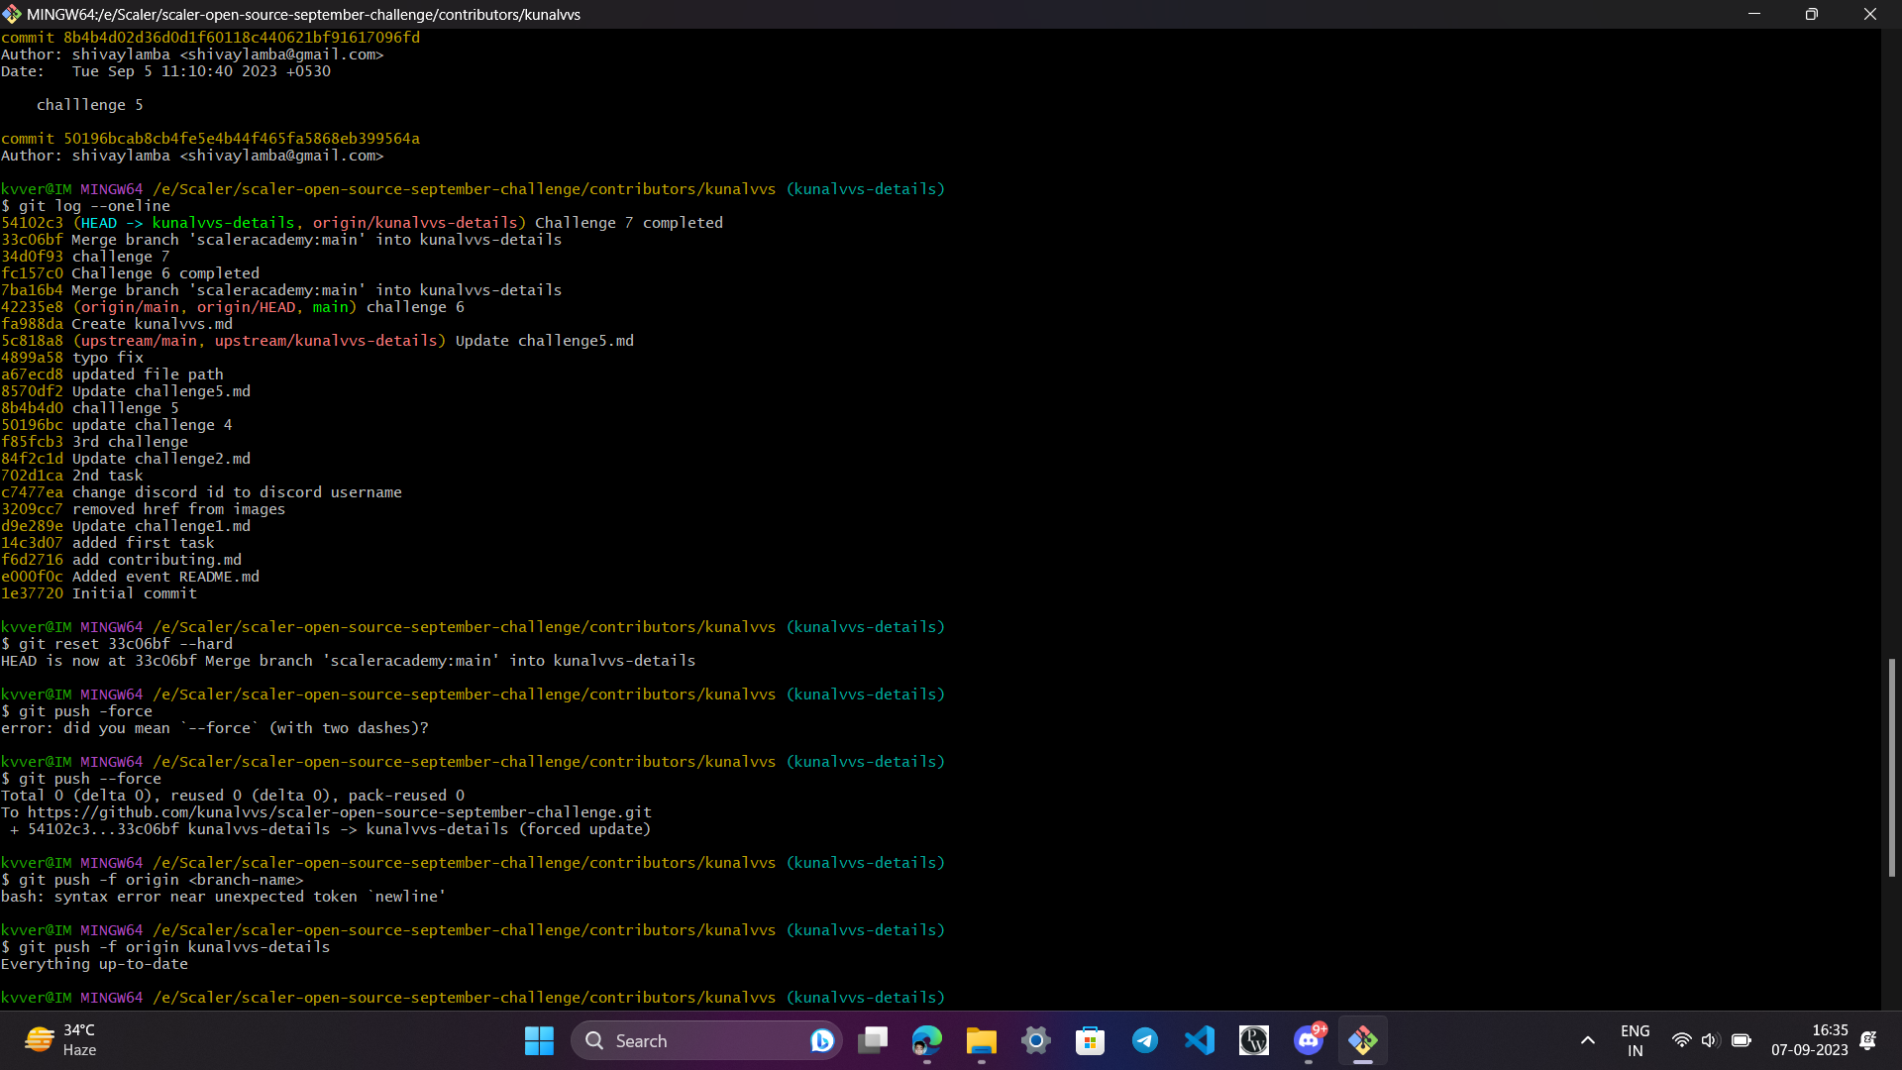Switch to Visual Studio Code
This screenshot has height=1070, width=1902.
coord(1200,1041)
